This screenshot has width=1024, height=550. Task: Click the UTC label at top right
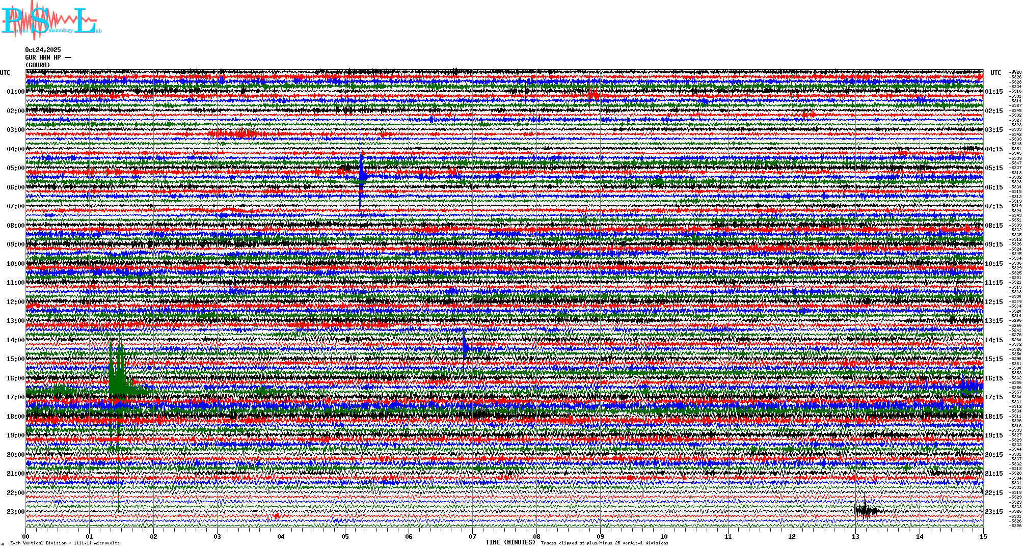coord(995,73)
